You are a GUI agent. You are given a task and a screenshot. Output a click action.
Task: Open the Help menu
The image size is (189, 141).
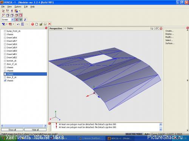pyautogui.click(x=33, y=7)
